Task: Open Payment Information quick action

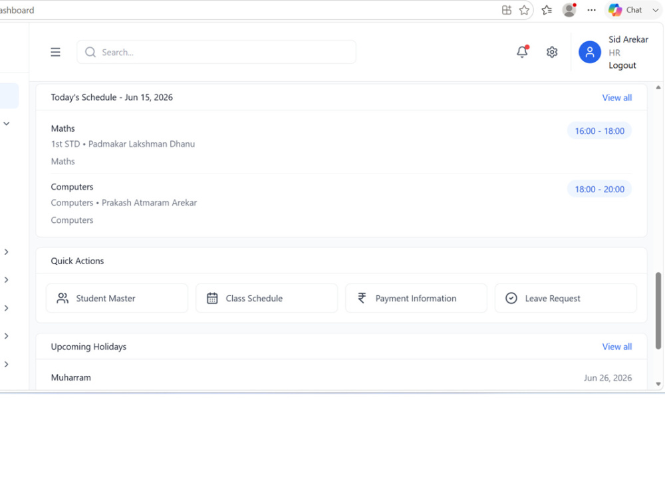Action: click(x=416, y=298)
